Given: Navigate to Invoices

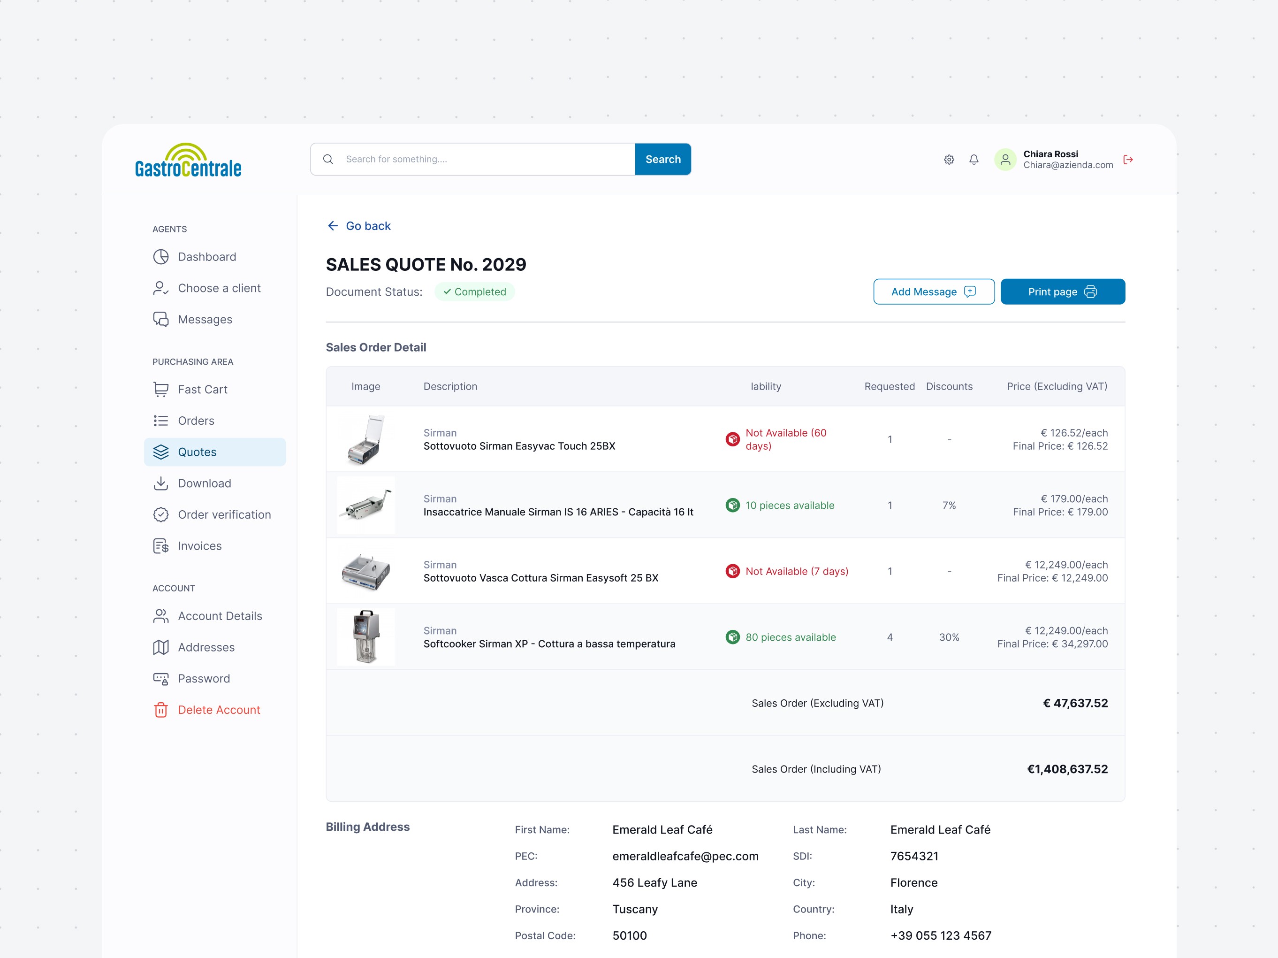Looking at the screenshot, I should tap(215, 546).
